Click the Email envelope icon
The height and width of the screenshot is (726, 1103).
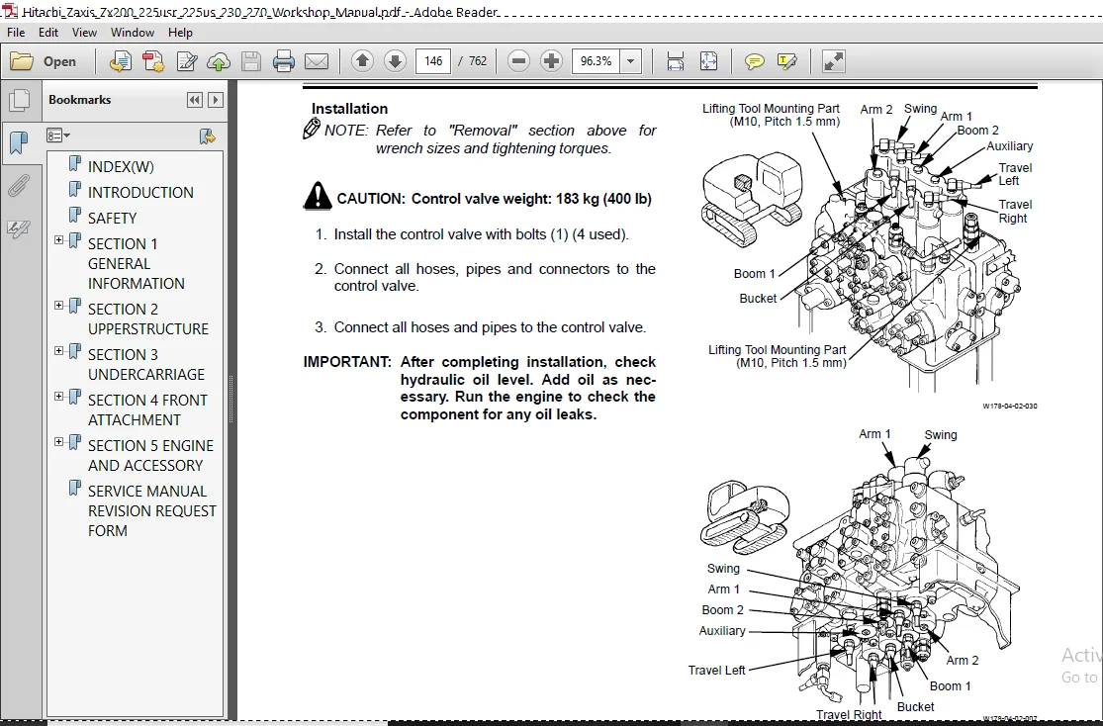[317, 62]
